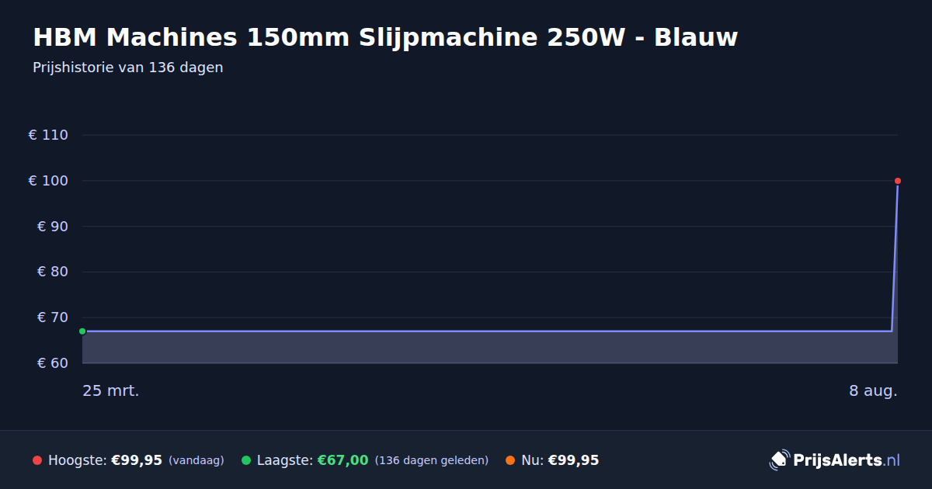
Task: Click the Laagste €67,00 price value
Action: 343,460
